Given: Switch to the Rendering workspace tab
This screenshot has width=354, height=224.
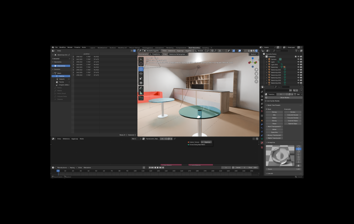Looking at the screenshot, I should (x=170, y=48).
